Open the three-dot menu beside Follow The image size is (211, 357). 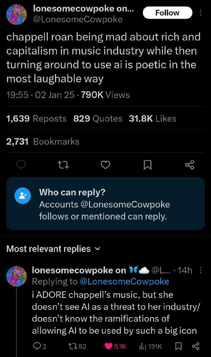[200, 13]
